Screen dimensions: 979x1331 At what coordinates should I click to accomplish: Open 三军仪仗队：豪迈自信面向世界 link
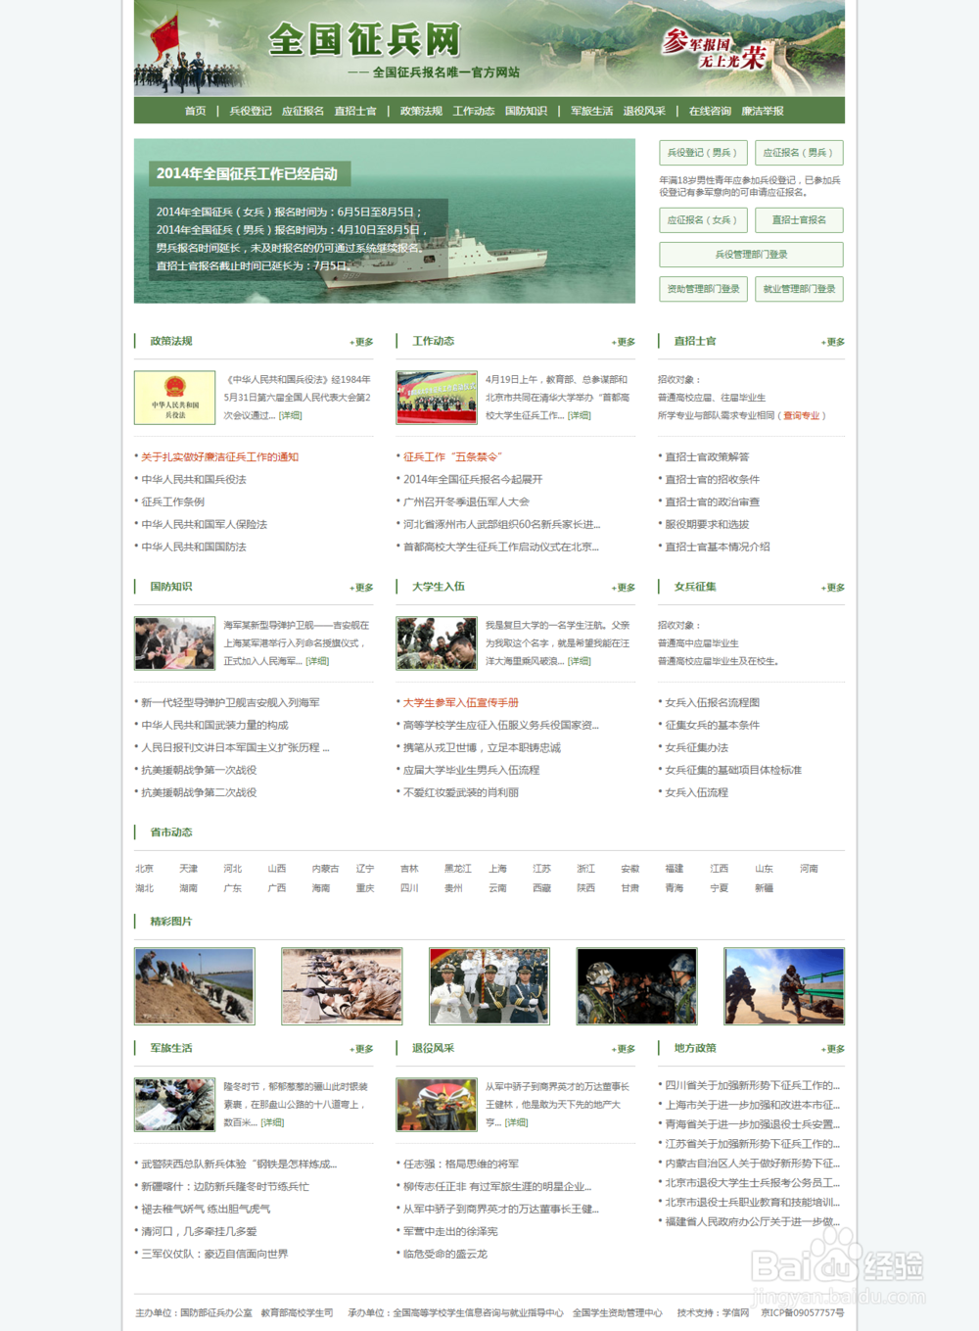[x=214, y=1255]
